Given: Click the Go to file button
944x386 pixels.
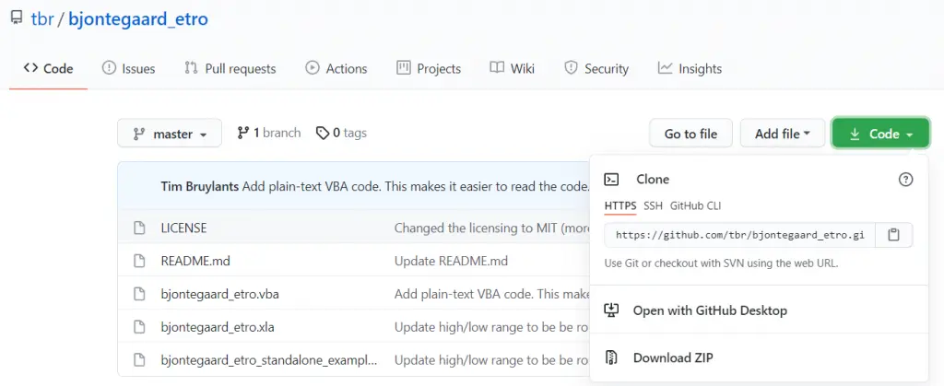Looking at the screenshot, I should (x=691, y=134).
